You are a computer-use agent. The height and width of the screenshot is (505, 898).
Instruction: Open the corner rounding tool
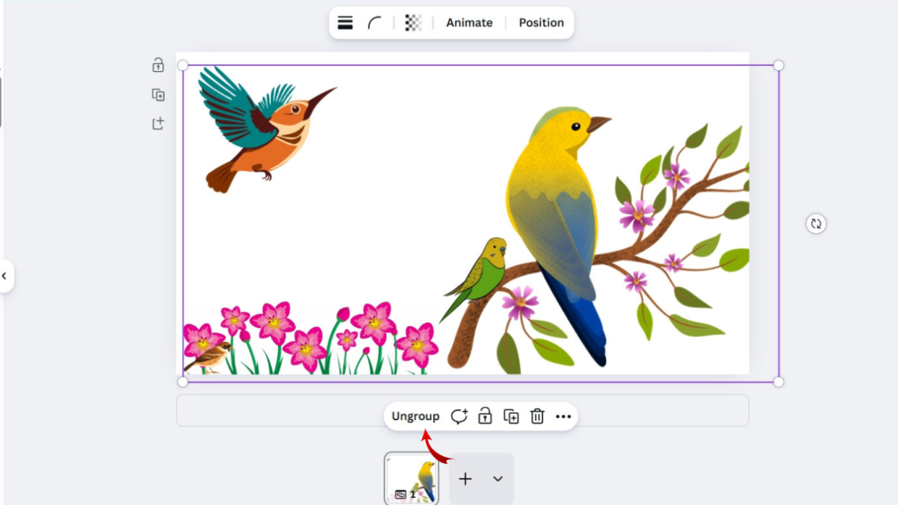374,23
